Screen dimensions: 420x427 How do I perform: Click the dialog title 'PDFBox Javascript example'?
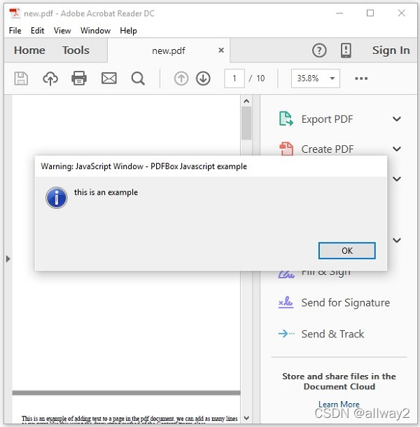[x=199, y=166]
